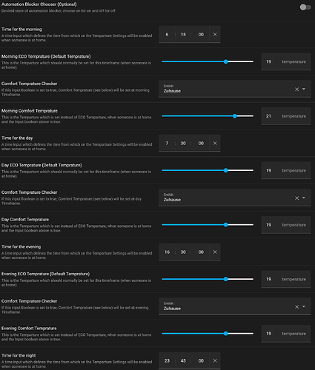Screen dimensions: 315x370
Task: Select the hour field of night time
Action: pos(167,360)
